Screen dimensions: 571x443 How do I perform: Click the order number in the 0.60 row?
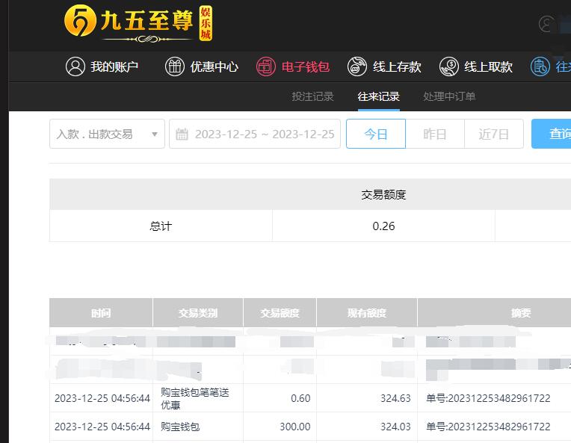tap(488, 398)
